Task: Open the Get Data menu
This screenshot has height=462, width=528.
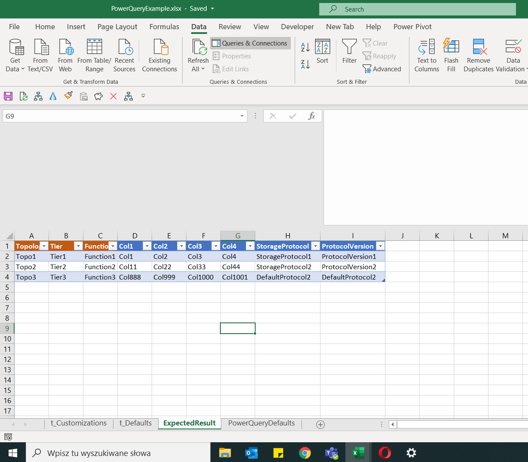Action: 15,55
